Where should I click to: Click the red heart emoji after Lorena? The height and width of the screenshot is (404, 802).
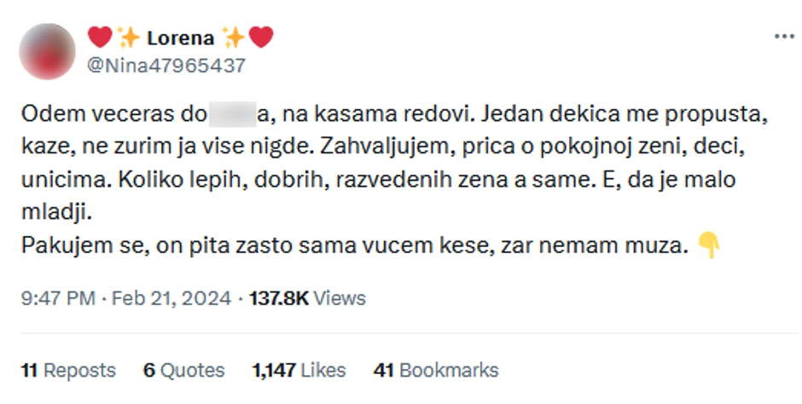(x=261, y=38)
